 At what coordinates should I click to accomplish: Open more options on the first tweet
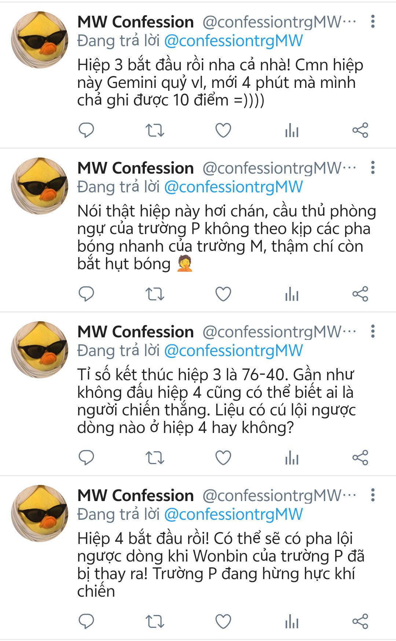pyautogui.click(x=373, y=22)
